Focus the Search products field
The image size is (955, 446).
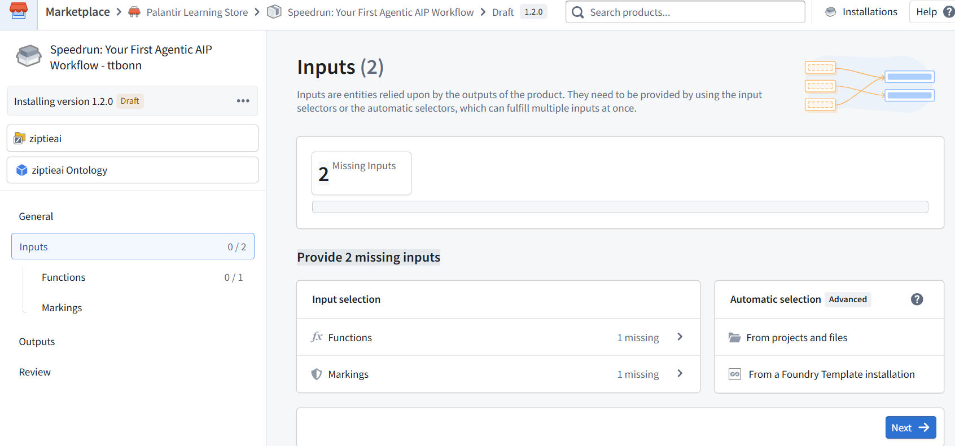[685, 12]
